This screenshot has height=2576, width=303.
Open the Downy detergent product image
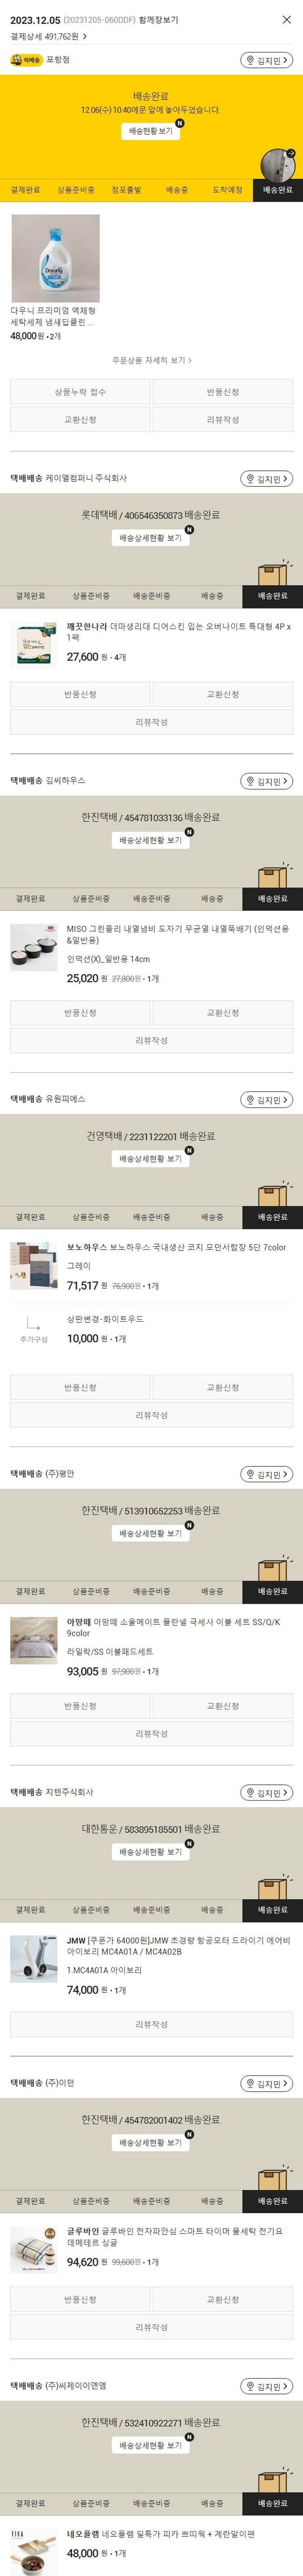pos(55,258)
